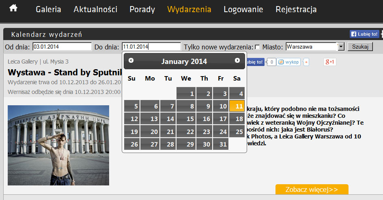Pick January 6 in the datepicker

(x=150, y=106)
